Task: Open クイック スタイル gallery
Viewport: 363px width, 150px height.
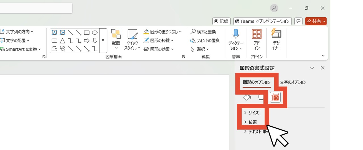Action: tap(132, 40)
